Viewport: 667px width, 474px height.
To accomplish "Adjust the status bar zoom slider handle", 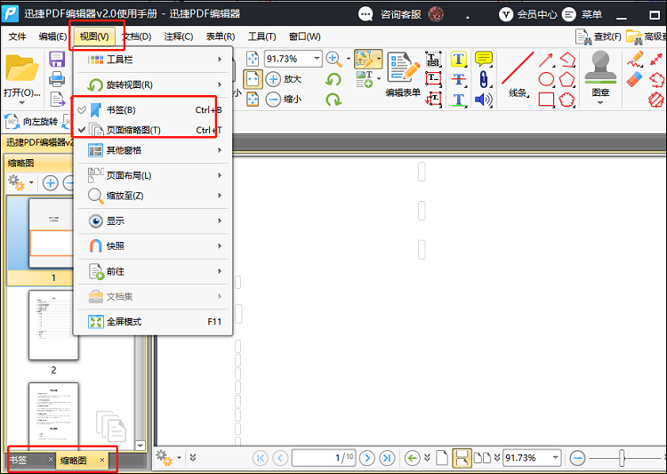I will pos(622,458).
